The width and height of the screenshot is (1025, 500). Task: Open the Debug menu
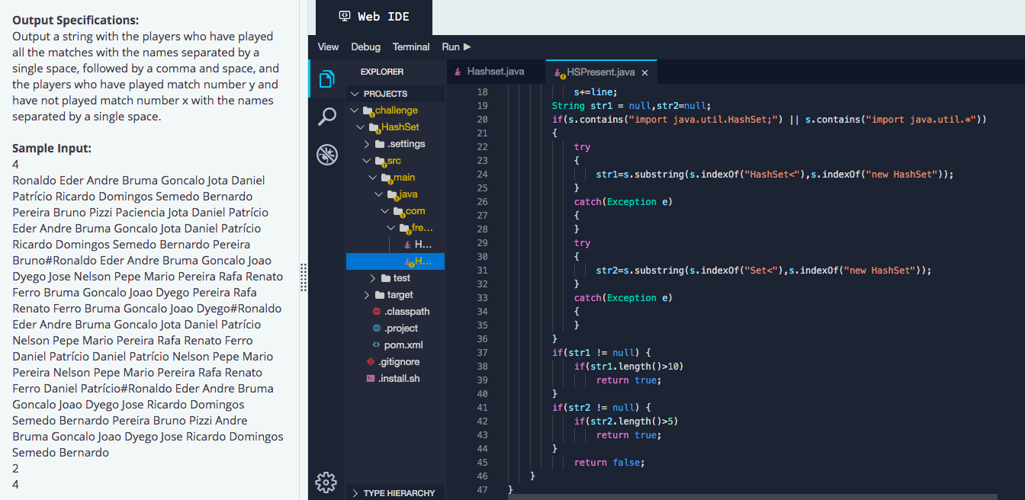pyautogui.click(x=365, y=46)
